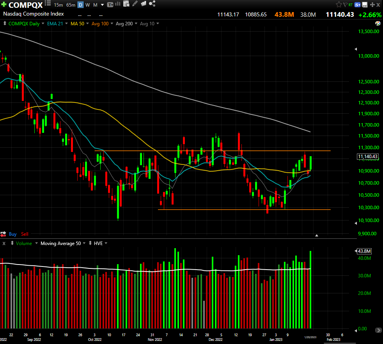The width and height of the screenshot is (383, 344).
Task: Click the share icon in top toolbar
Action: [x=152, y=4]
